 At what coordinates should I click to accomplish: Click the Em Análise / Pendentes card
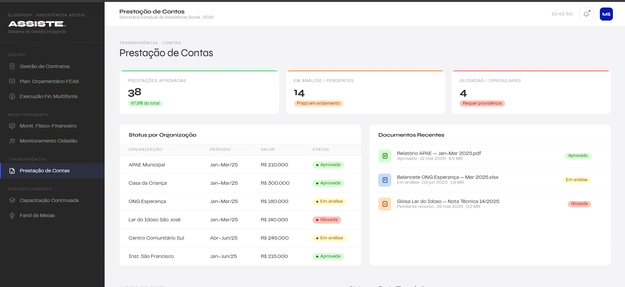(x=365, y=93)
